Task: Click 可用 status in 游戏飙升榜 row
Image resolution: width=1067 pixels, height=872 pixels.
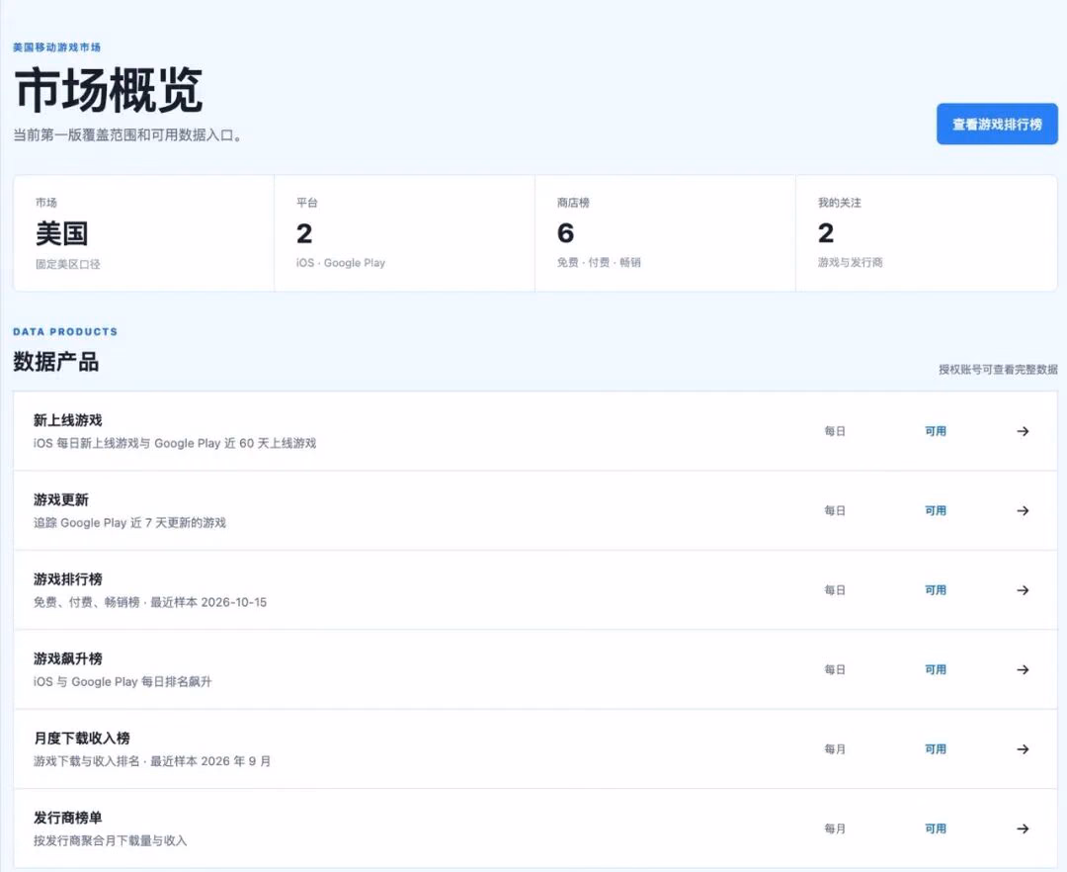Action: click(x=935, y=670)
